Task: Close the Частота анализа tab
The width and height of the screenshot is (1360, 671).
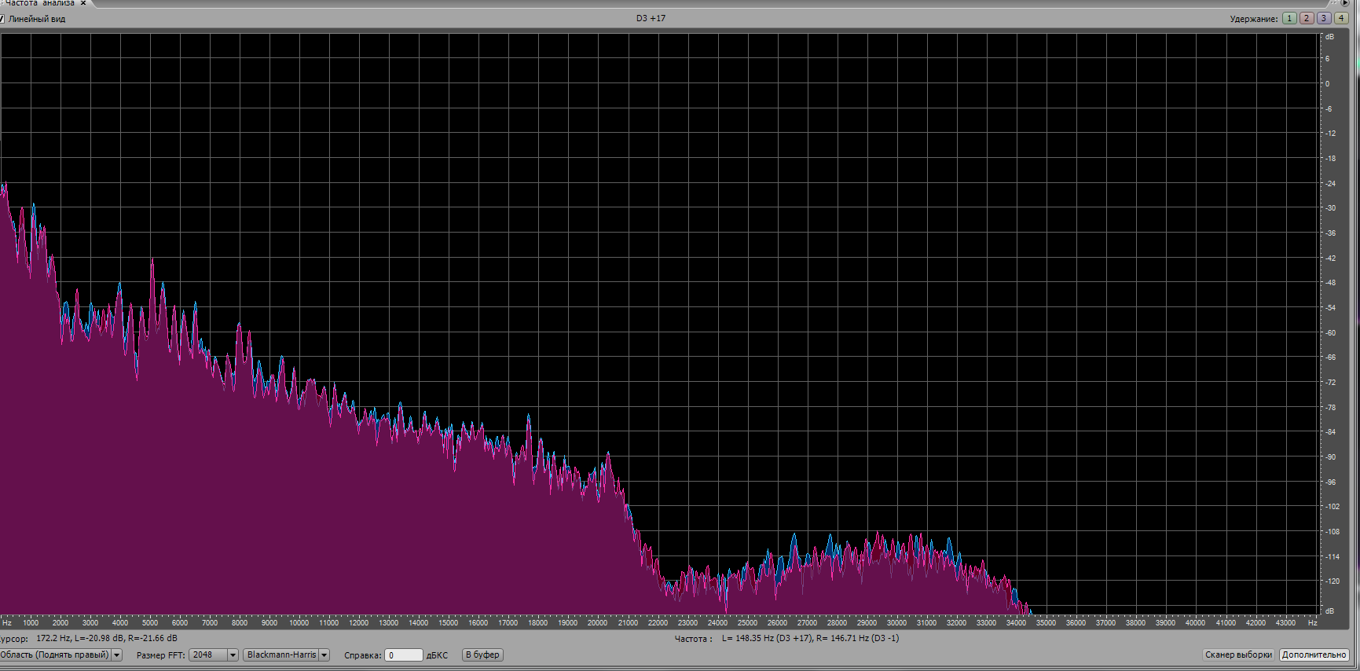Action: click(x=83, y=3)
